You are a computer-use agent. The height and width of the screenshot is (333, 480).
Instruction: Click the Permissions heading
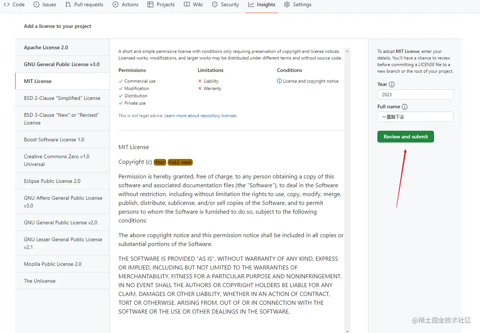tap(132, 70)
